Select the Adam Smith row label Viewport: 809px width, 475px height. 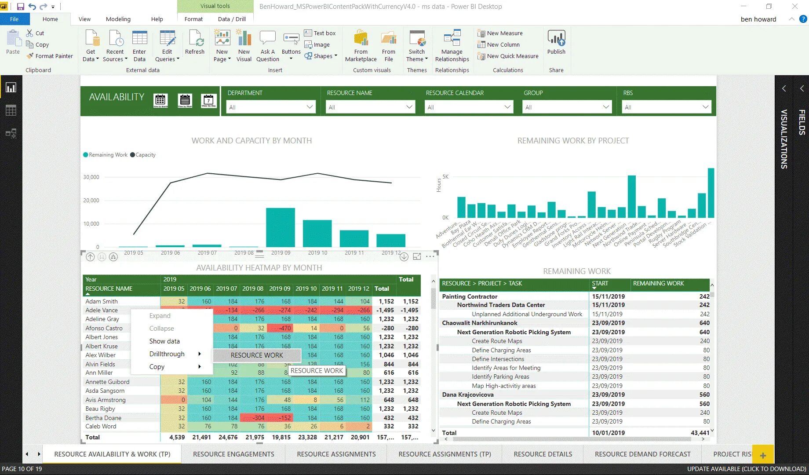[x=102, y=301]
